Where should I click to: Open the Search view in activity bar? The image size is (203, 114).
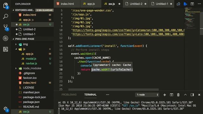pos(6,16)
